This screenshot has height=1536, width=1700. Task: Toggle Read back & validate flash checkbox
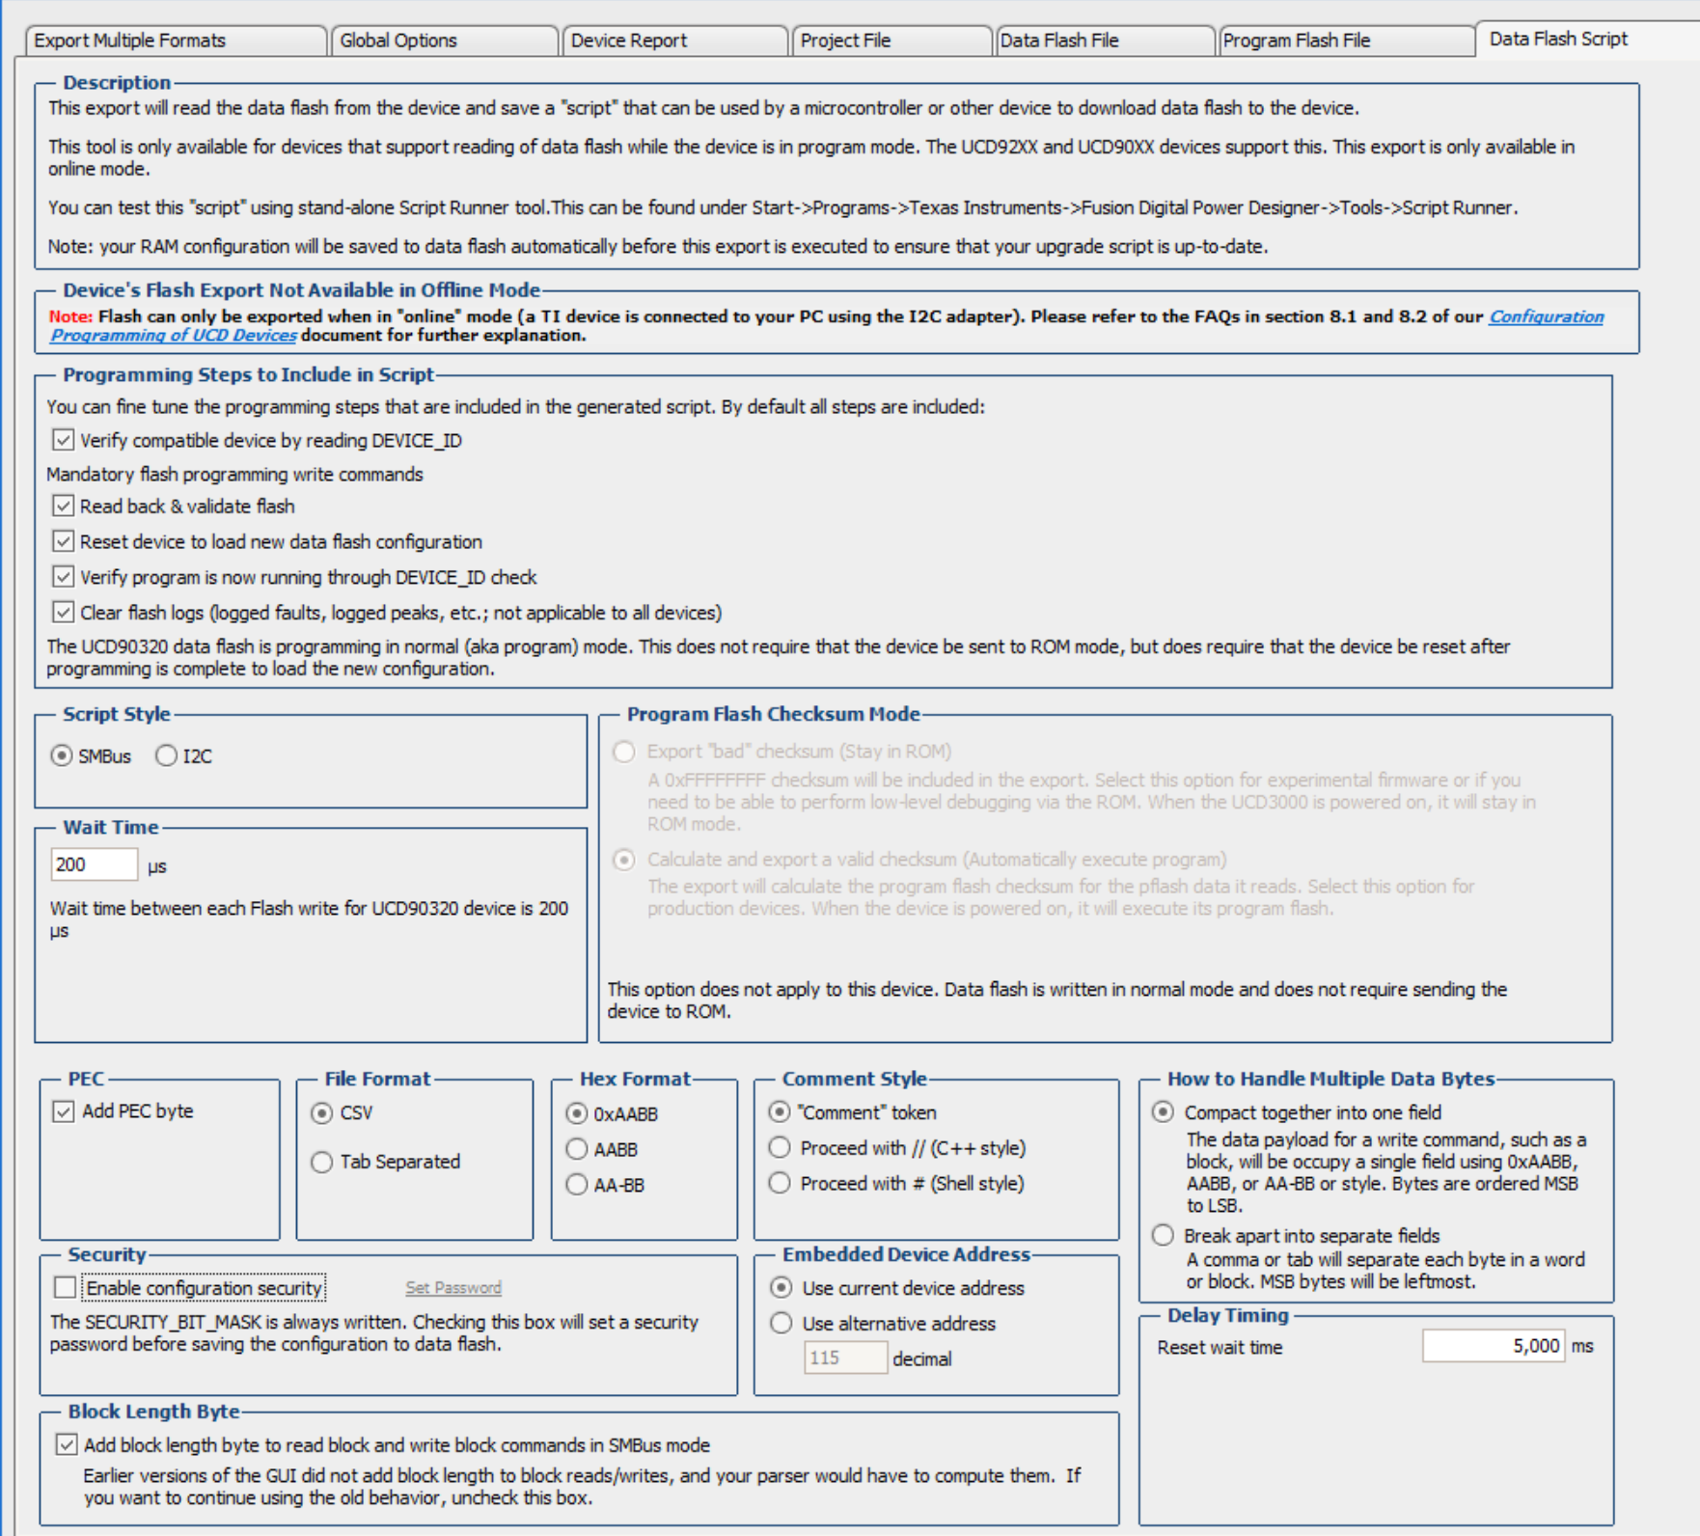click(x=64, y=506)
